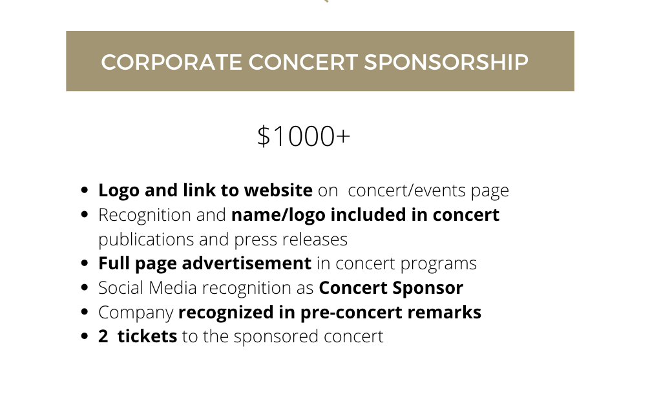Click the bullet before 'Company recognized'
The width and height of the screenshot is (650, 403).
(85, 312)
